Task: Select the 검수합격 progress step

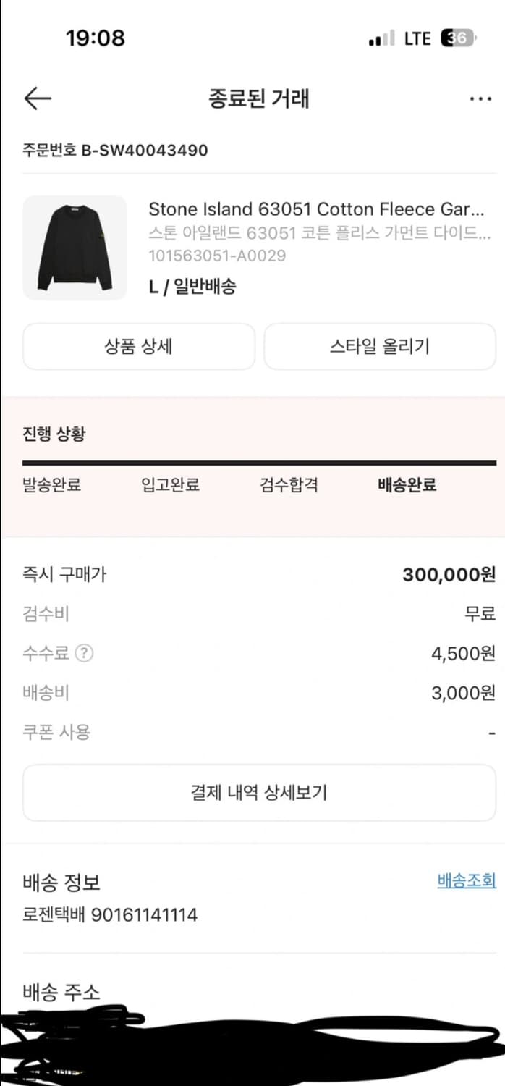Action: [287, 485]
